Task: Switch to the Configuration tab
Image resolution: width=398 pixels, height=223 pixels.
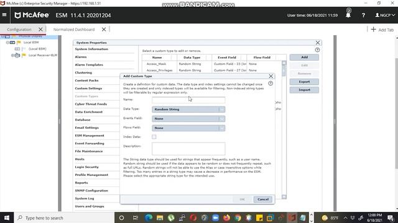Action: (x=19, y=29)
